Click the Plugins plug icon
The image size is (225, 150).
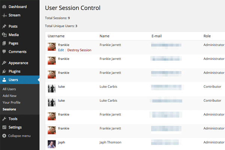click(x=4, y=71)
